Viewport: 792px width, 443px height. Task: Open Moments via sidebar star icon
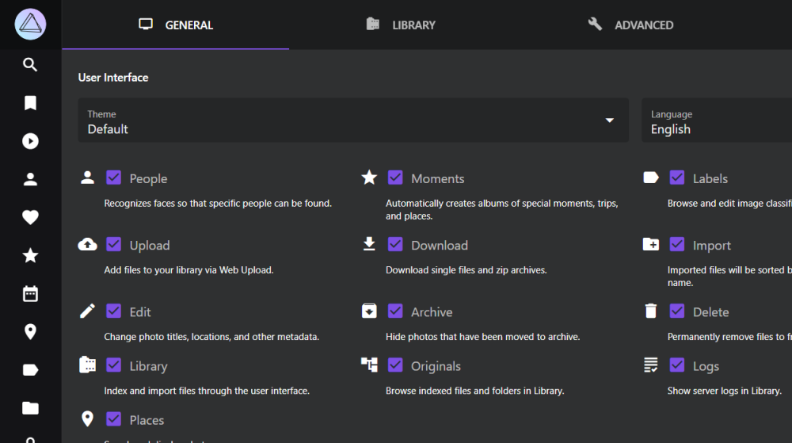click(x=30, y=256)
